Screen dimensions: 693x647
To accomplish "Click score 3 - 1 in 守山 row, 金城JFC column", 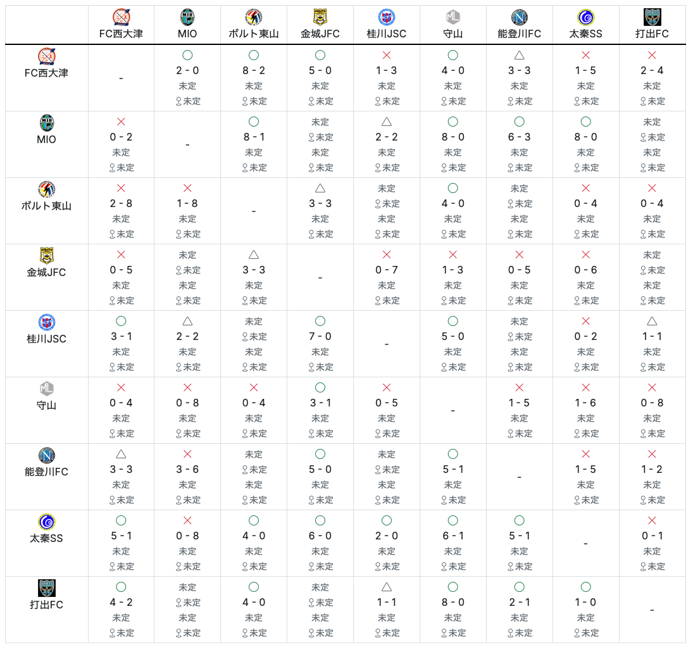I will [320, 403].
